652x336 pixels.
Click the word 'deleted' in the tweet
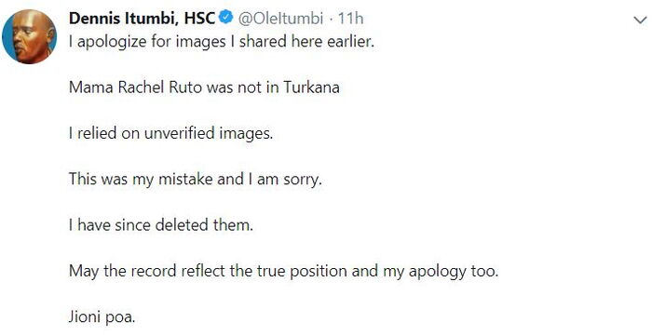[x=183, y=225]
